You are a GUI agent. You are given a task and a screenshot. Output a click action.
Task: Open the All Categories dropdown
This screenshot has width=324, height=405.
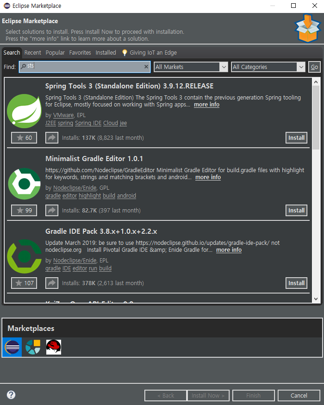click(268, 67)
